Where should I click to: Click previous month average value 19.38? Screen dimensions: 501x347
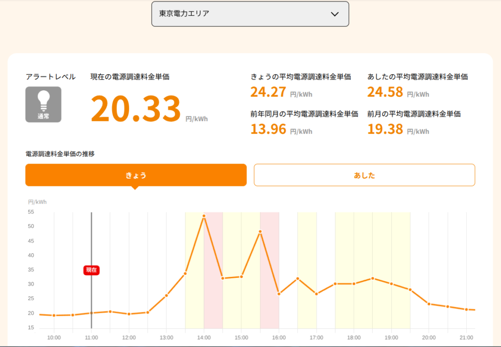click(x=385, y=129)
